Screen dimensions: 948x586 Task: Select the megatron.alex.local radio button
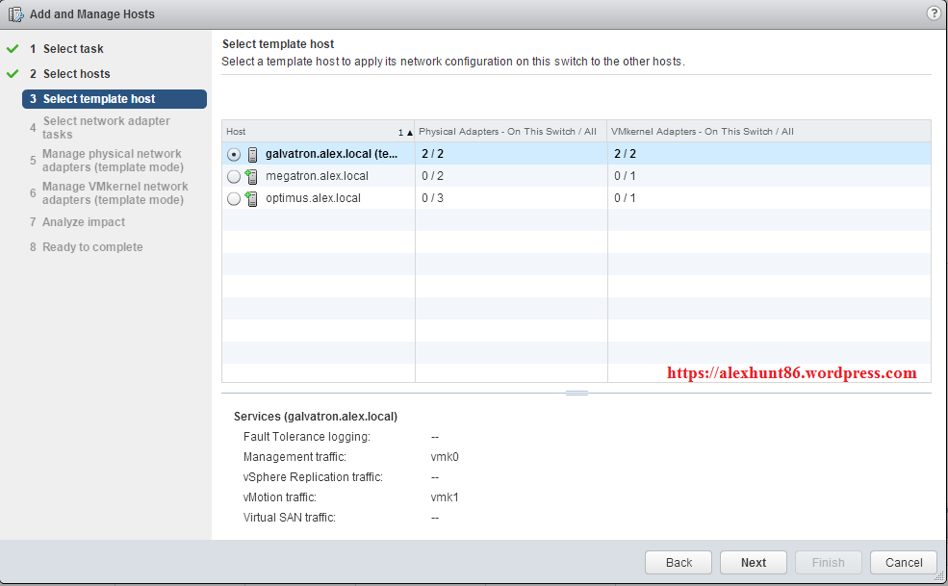[234, 176]
